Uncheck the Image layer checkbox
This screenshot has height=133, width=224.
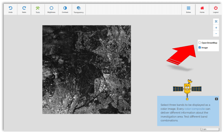click(199, 48)
